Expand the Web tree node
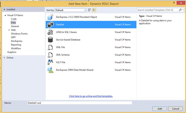Viewport: 186px width, 113px height. coord(9,30)
